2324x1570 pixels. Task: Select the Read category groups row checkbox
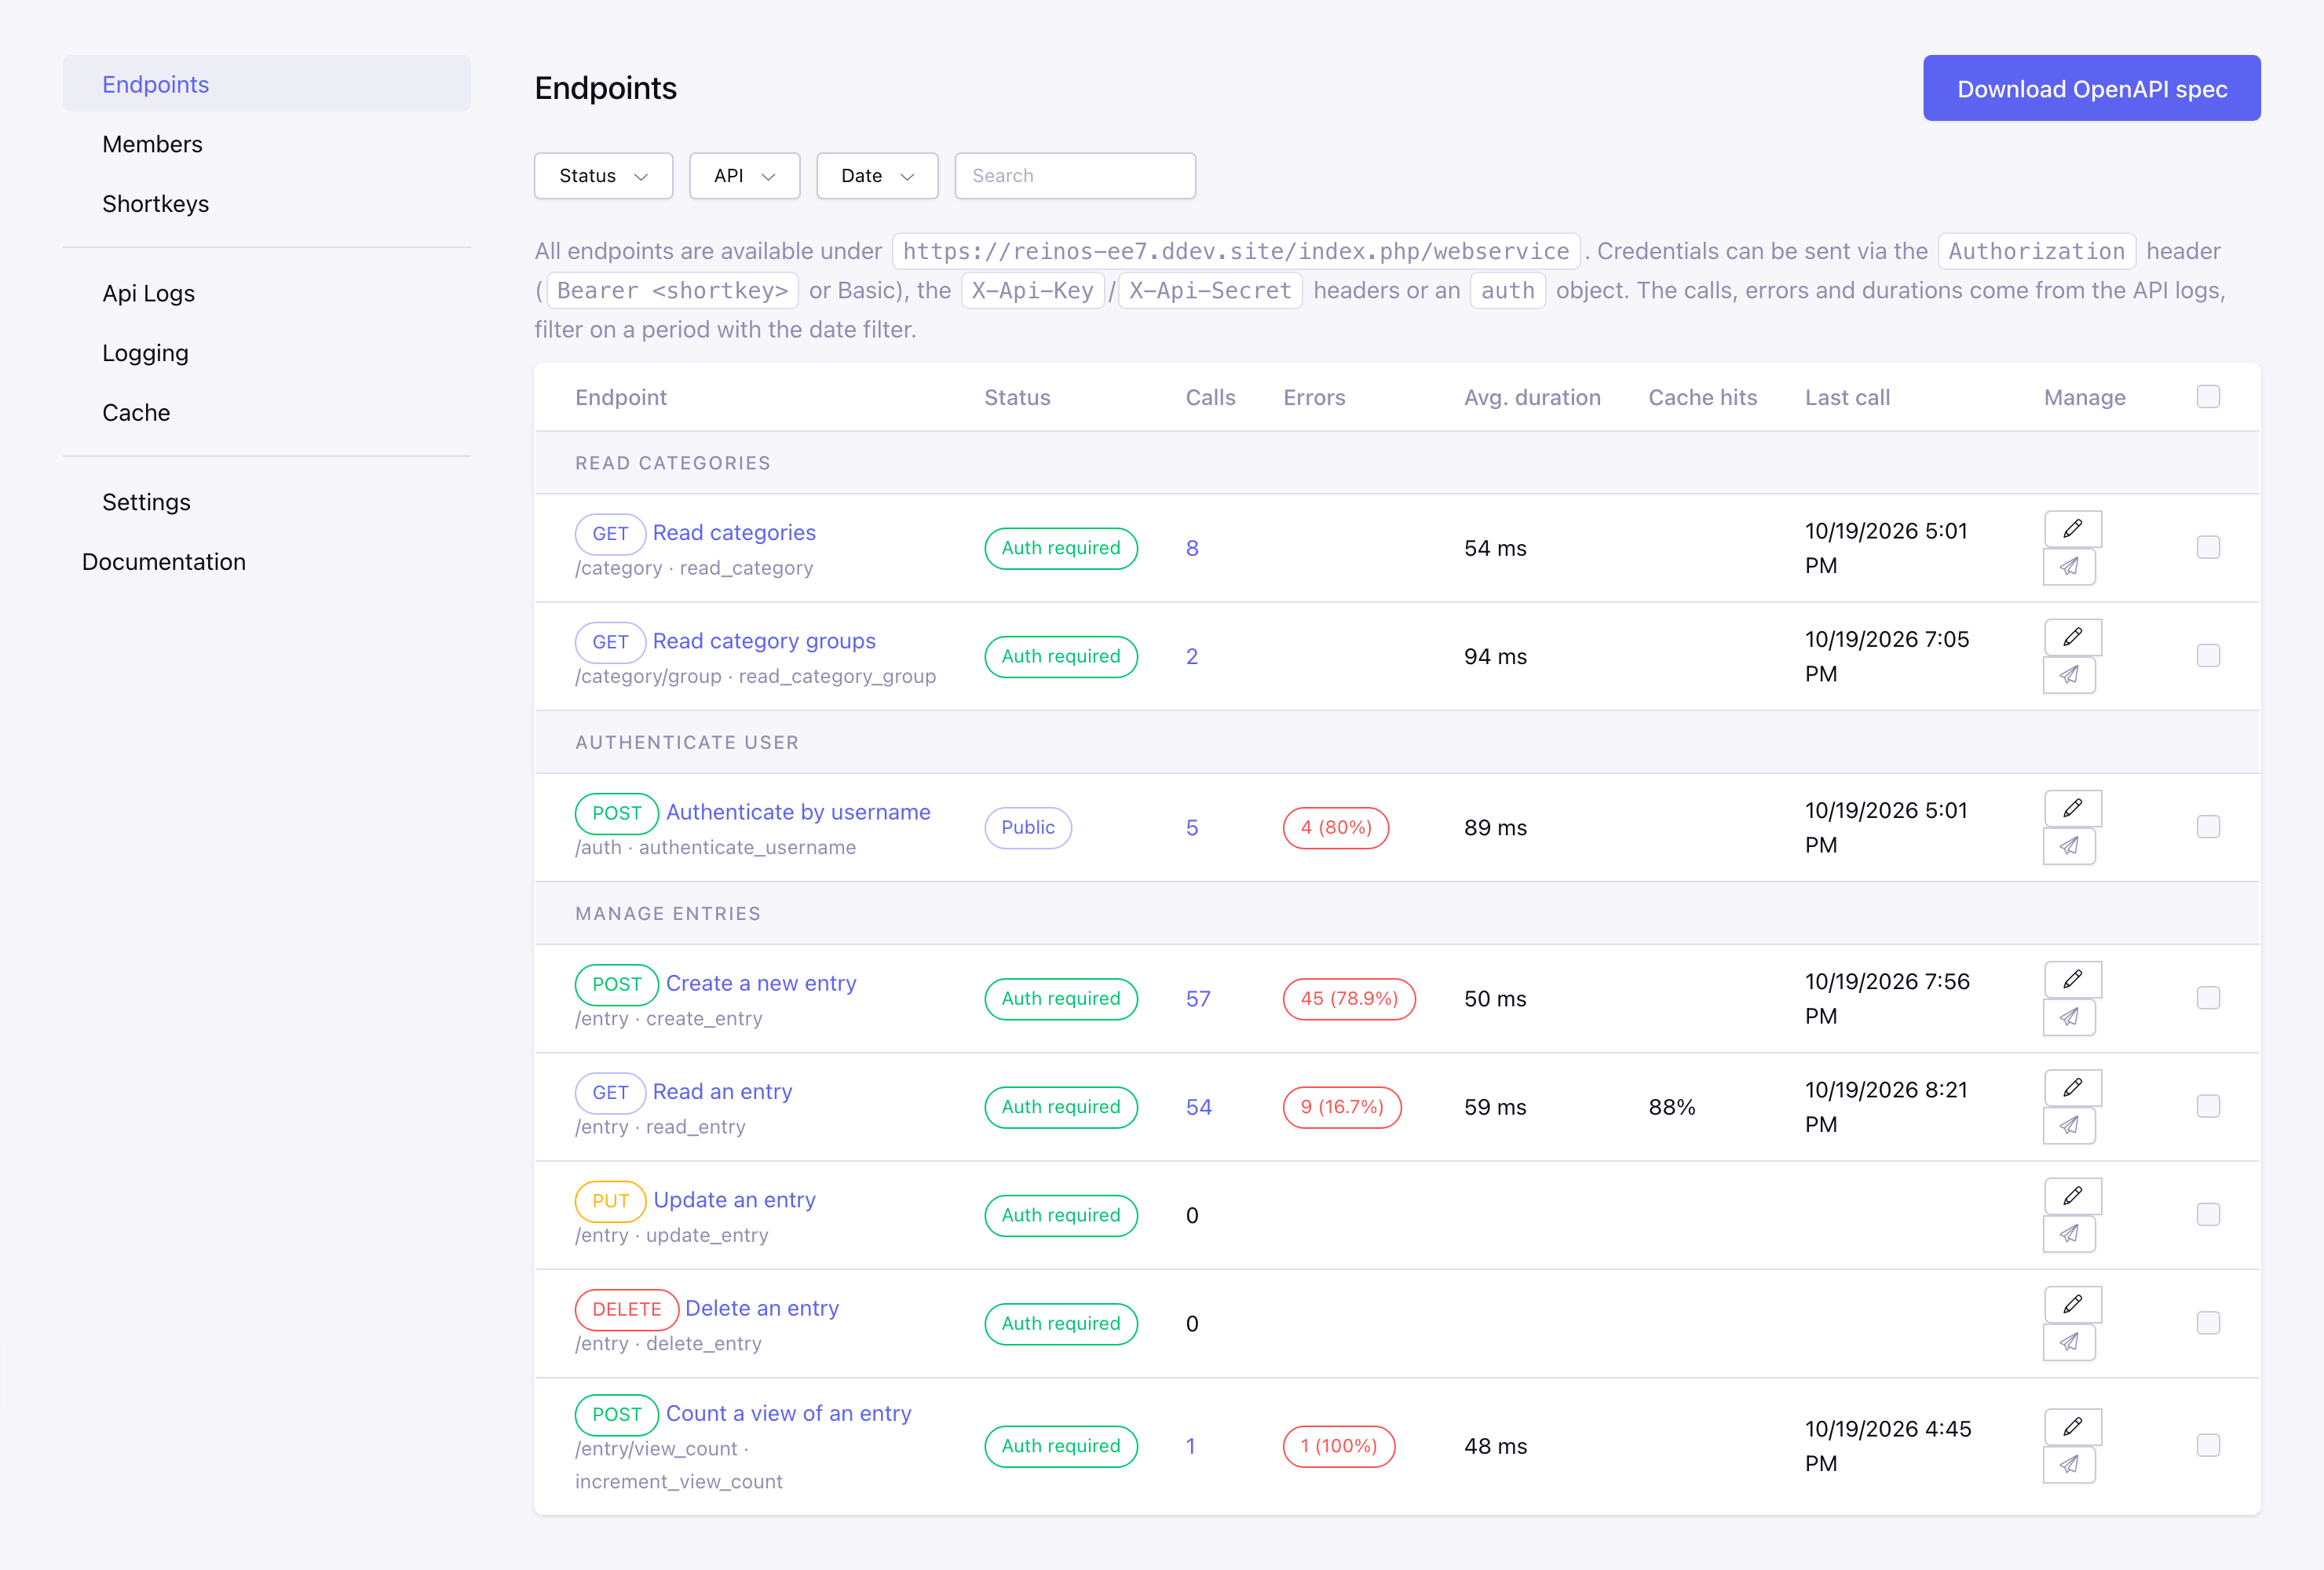2208,656
